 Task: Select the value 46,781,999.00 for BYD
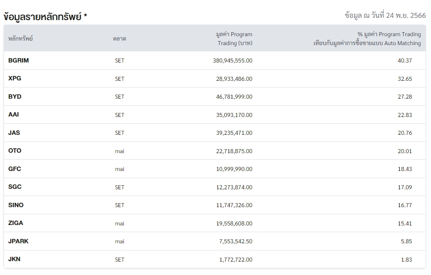(x=234, y=97)
